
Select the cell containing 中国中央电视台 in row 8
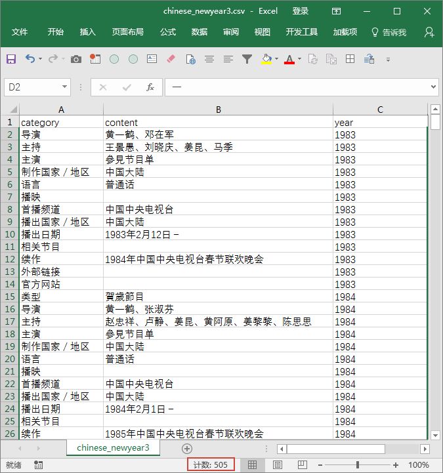218,209
